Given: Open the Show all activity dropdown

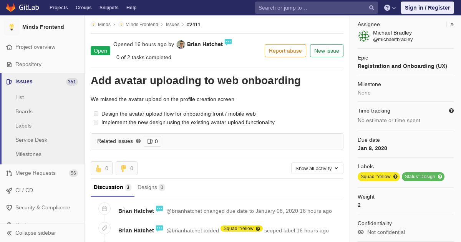Looking at the screenshot, I should pos(317,168).
